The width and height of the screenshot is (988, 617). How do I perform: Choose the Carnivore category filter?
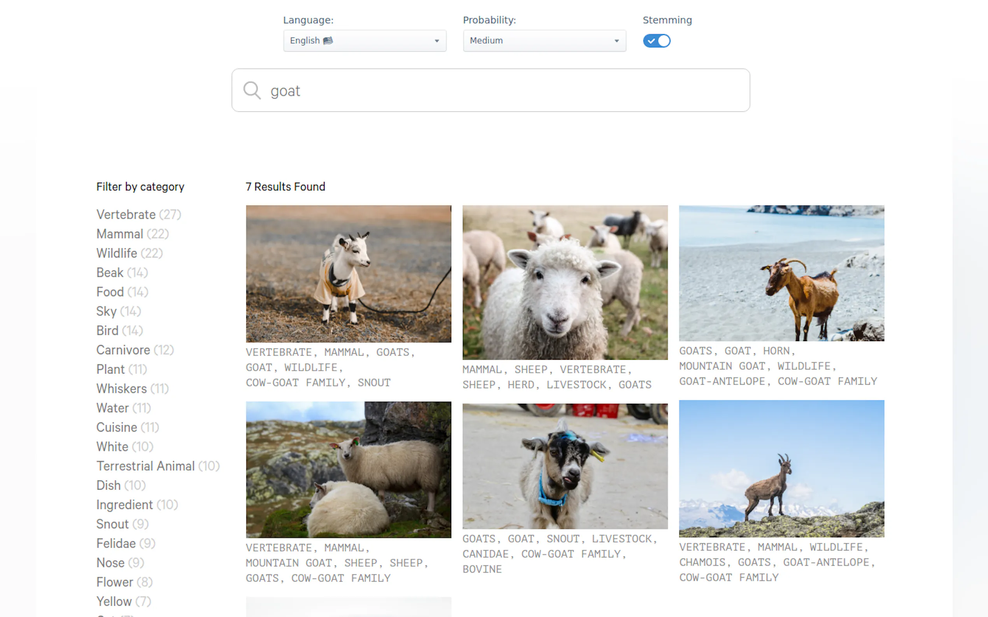pyautogui.click(x=123, y=350)
